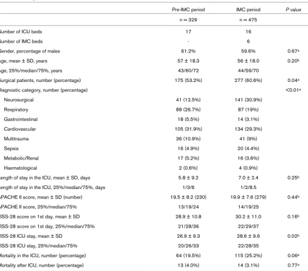Click the n = 329 sample size cell
This screenshot has height=271, width=308.
pos(188,20)
